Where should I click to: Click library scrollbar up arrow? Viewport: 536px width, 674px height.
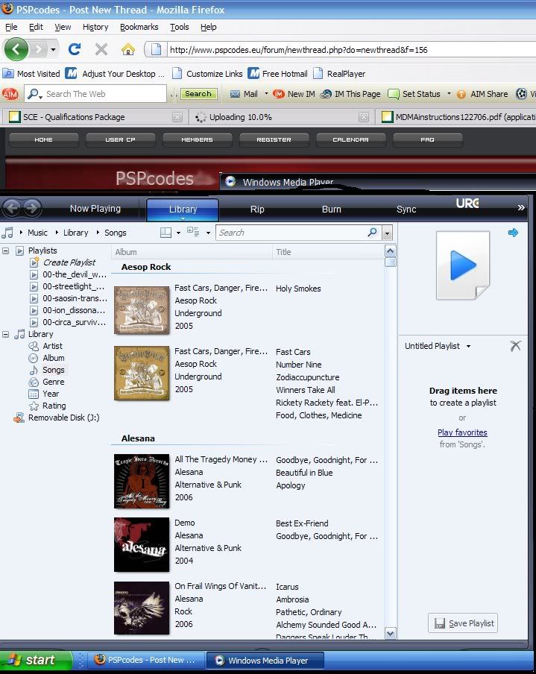tap(391, 251)
